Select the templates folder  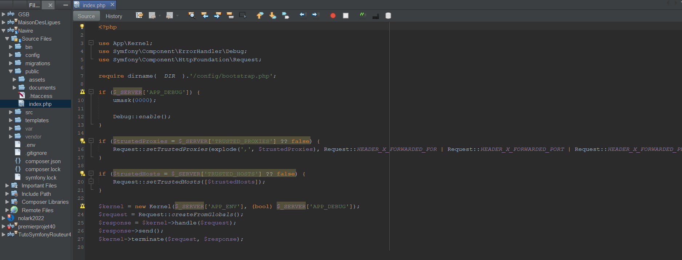[37, 120]
